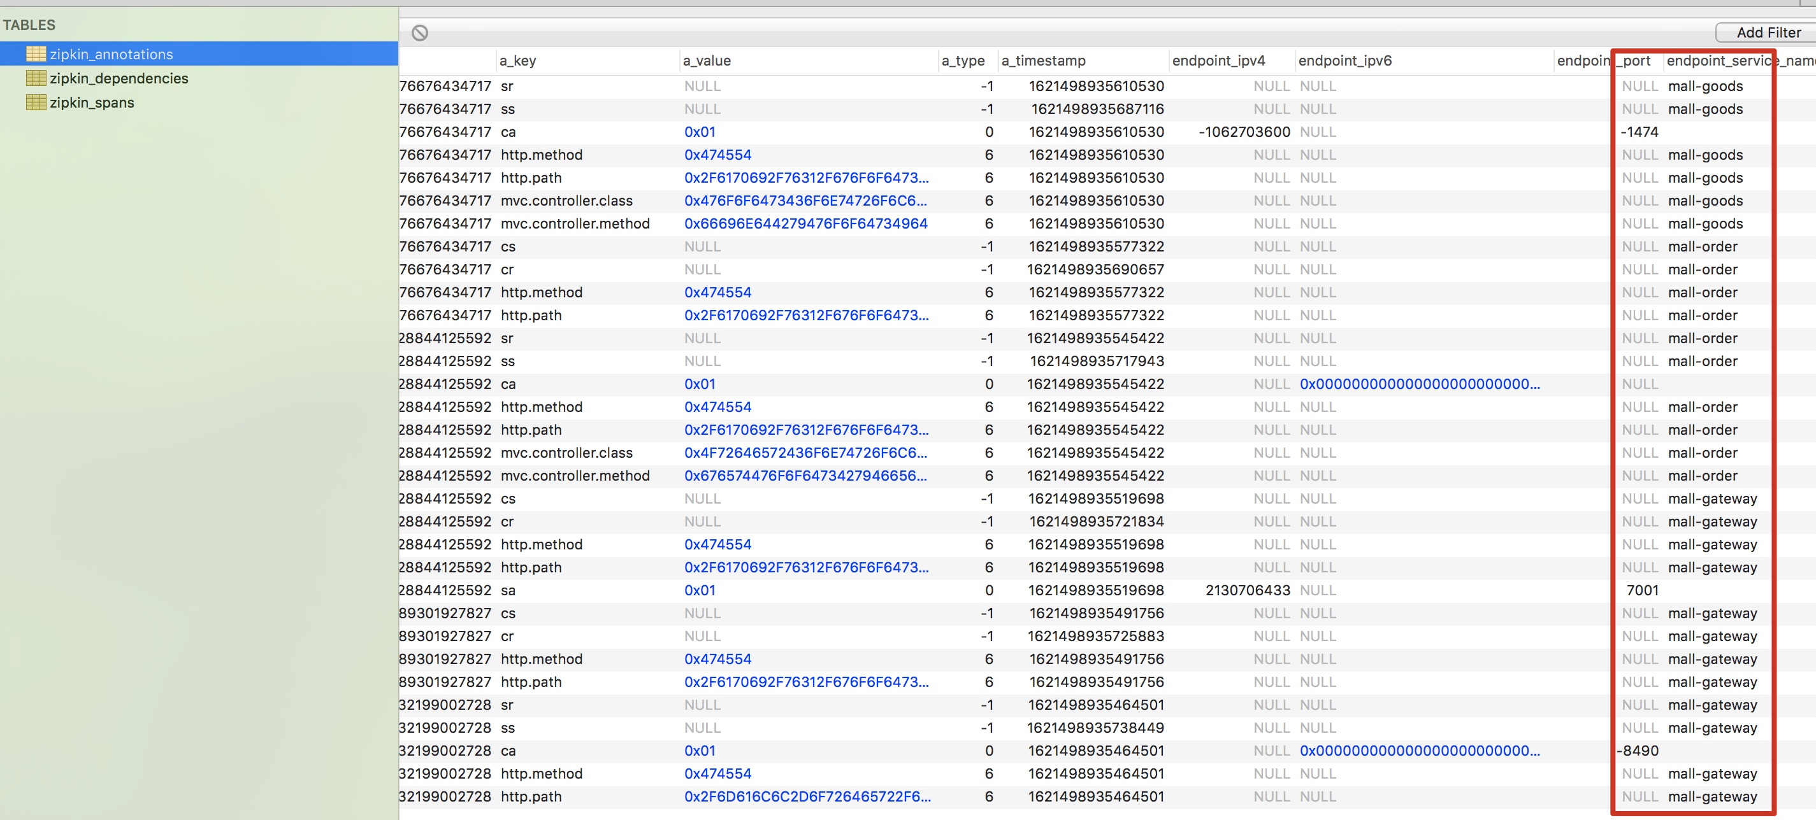Click a_value 0x476F6F6473436F6E74726F6C6C6...
This screenshot has width=1816, height=820.
[806, 201]
